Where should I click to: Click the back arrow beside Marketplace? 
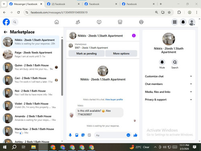point(6,32)
